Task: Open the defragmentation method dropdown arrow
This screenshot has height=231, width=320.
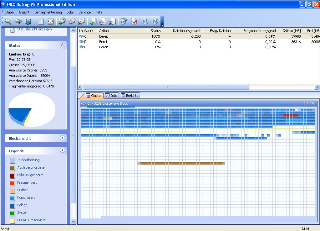Action: [34, 22]
